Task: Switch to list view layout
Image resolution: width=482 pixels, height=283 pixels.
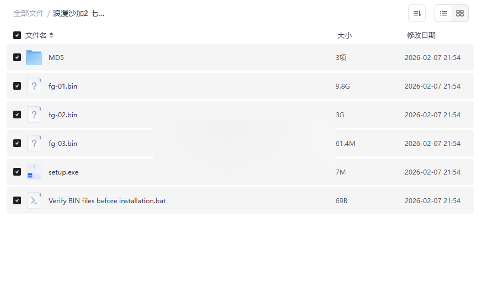Action: coord(443,13)
